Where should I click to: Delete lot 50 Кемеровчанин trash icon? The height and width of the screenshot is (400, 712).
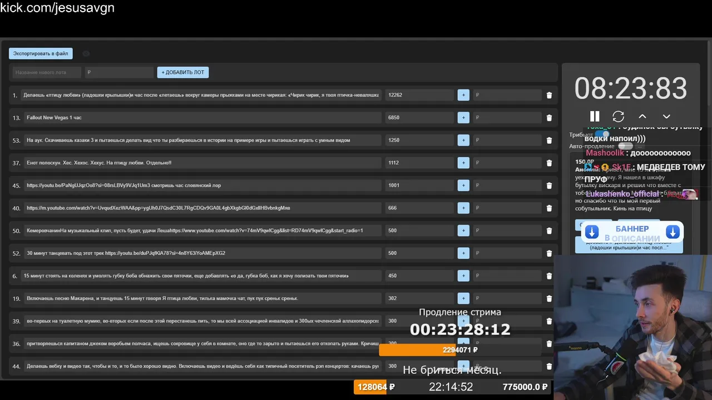(549, 231)
